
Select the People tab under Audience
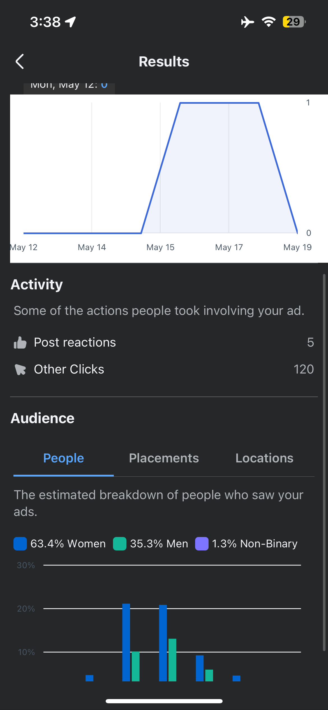tap(63, 458)
